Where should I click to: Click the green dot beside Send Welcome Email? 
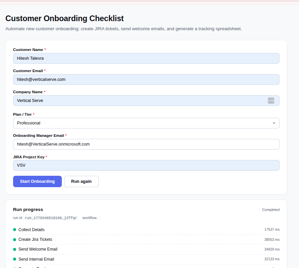pyautogui.click(x=14, y=249)
